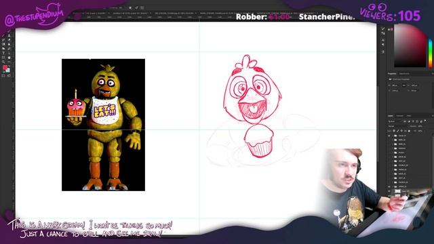Select the Type tool in the toolbar
The width and height of the screenshot is (434, 244).
3,53
